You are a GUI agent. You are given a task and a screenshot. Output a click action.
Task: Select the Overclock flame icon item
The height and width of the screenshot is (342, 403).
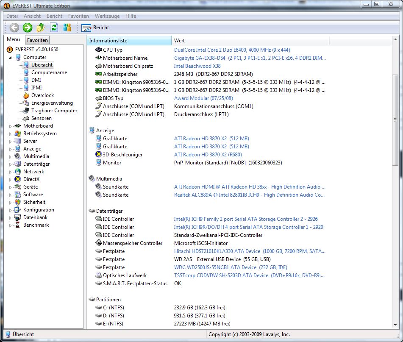pos(42,95)
